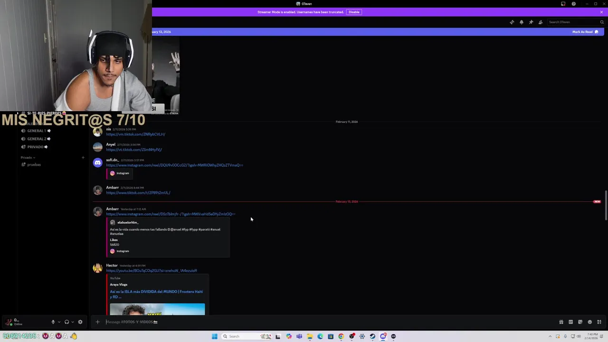This screenshot has height=342, width=608.
Task: Open notification settings bell icon
Action: [522, 22]
